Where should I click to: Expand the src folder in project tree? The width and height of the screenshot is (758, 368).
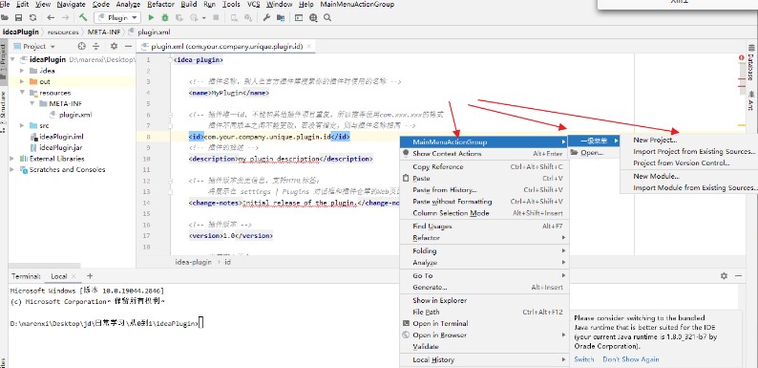22,125
